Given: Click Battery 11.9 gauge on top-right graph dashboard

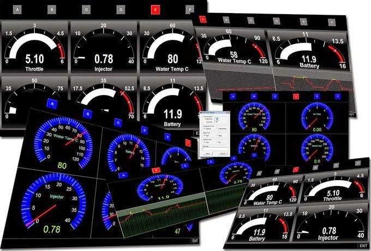Looking at the screenshot, I should [x=310, y=51].
